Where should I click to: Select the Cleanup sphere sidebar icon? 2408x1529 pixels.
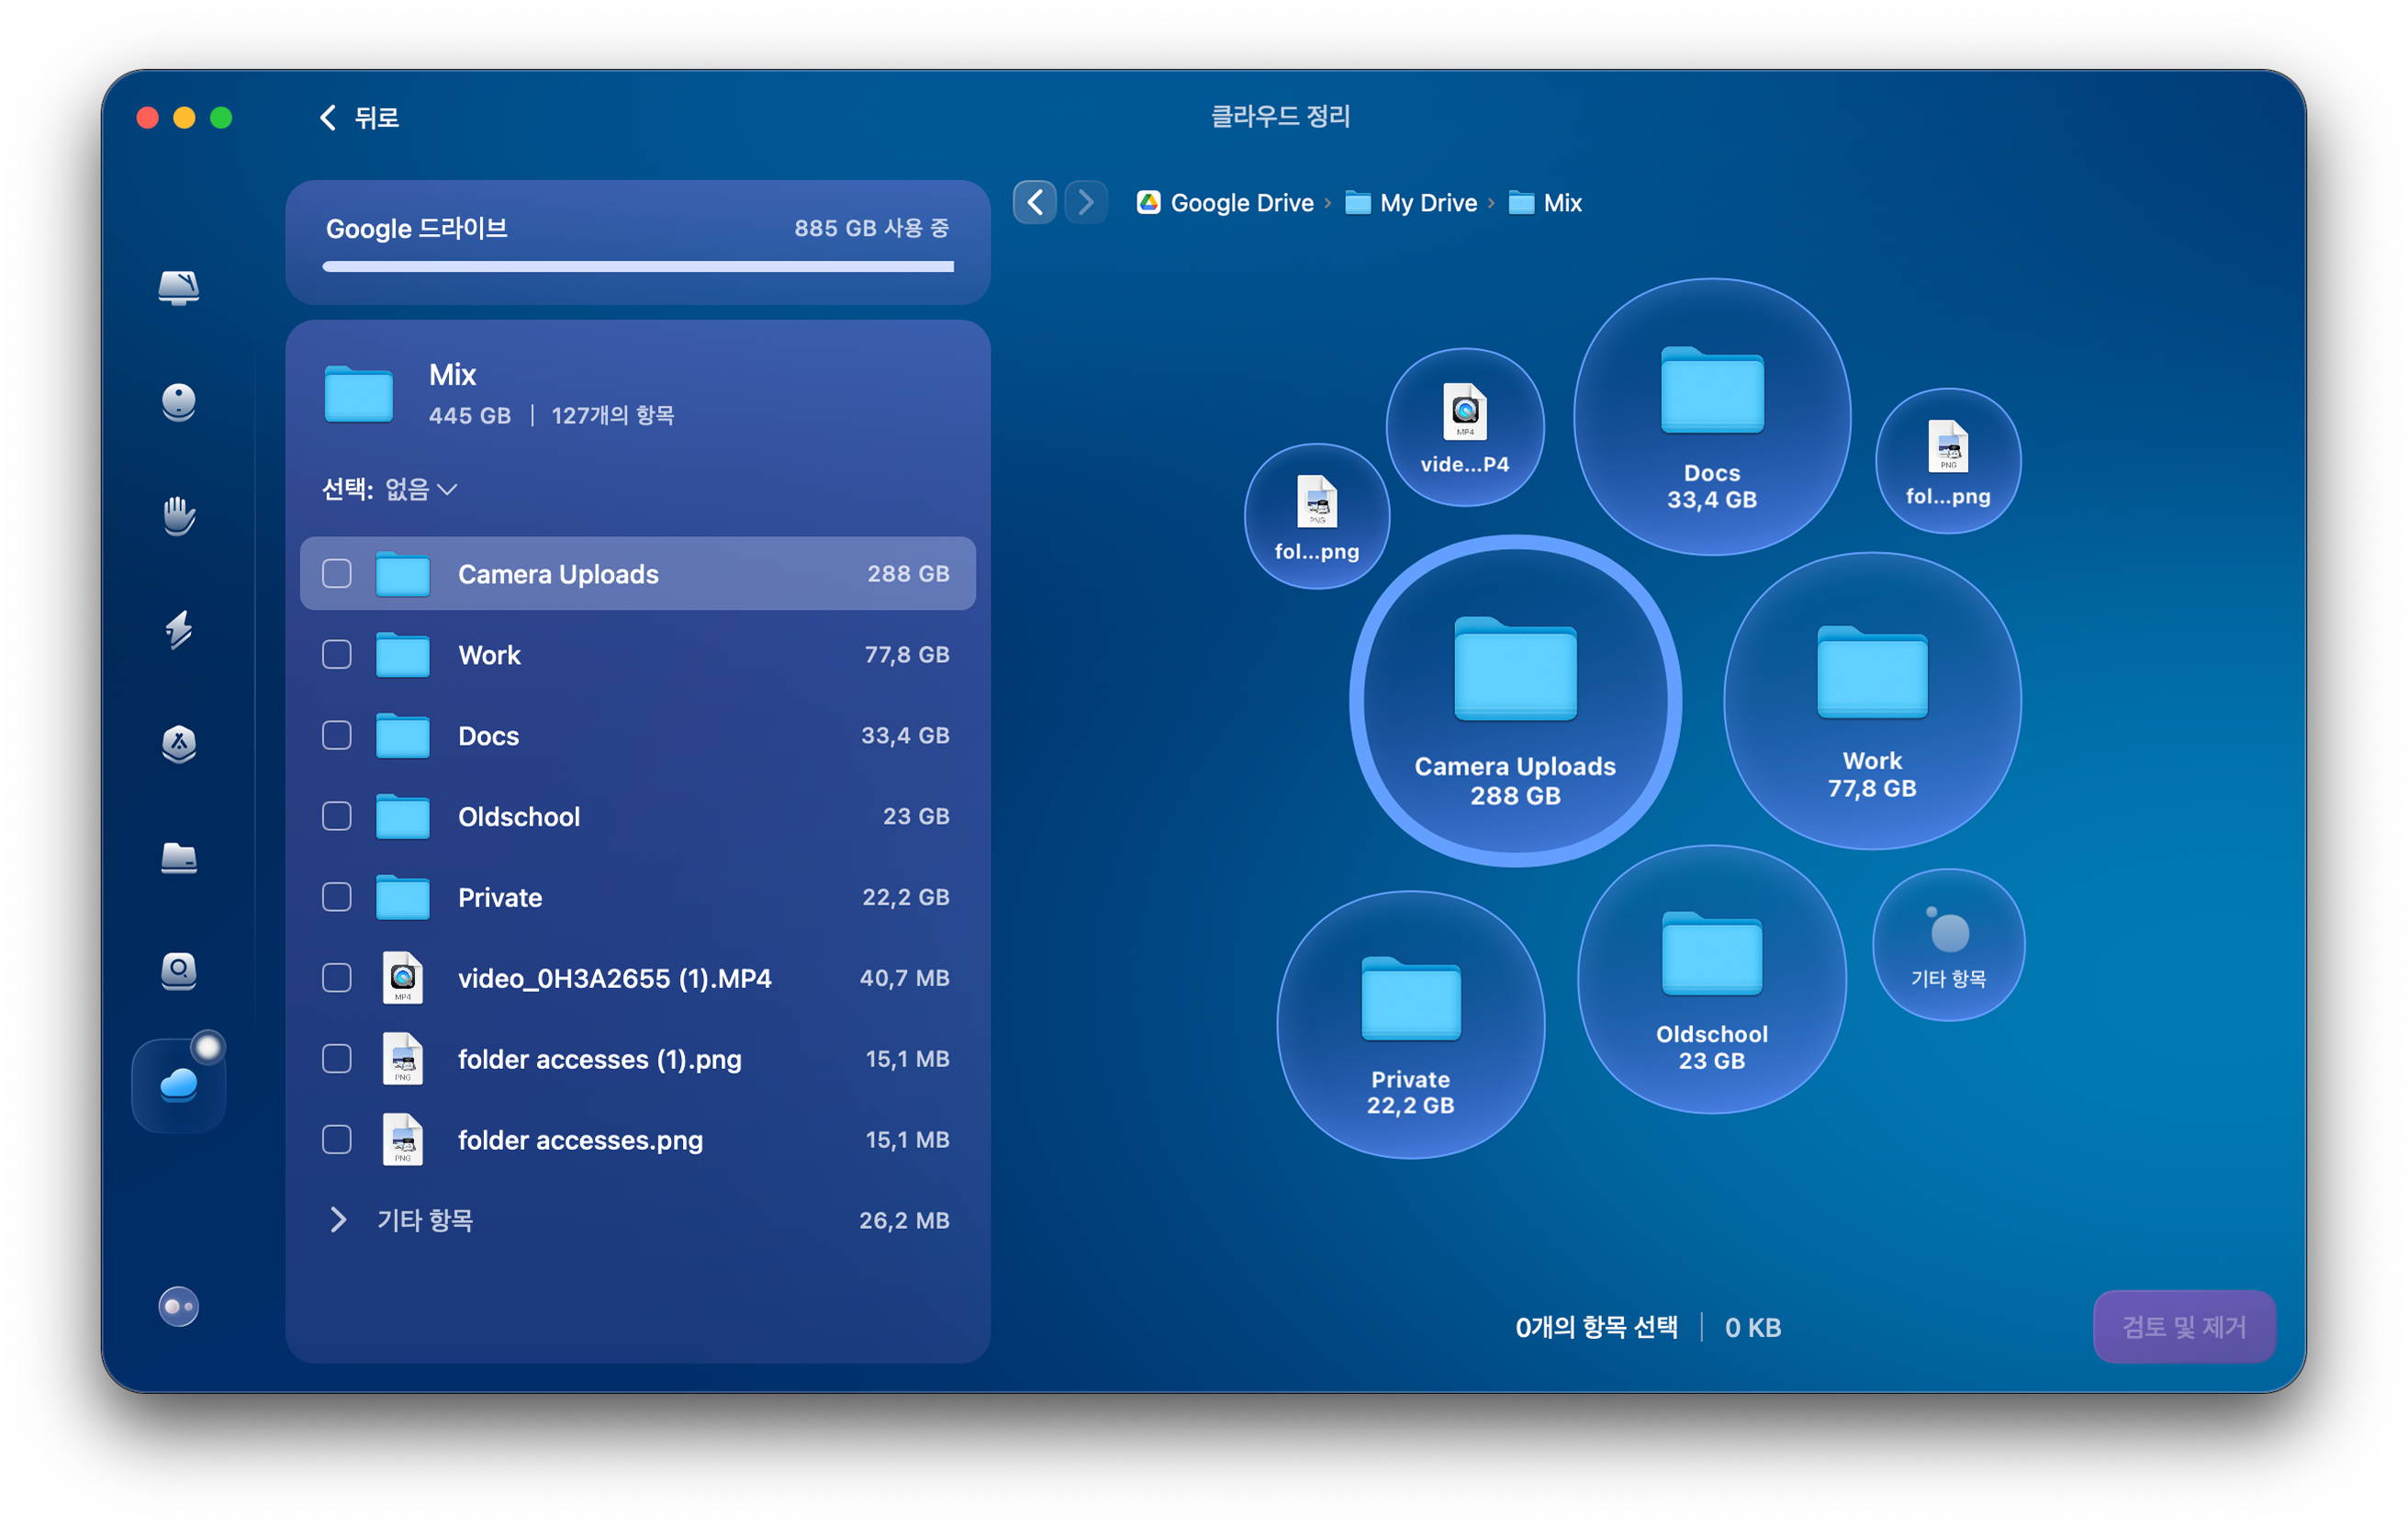(x=178, y=402)
